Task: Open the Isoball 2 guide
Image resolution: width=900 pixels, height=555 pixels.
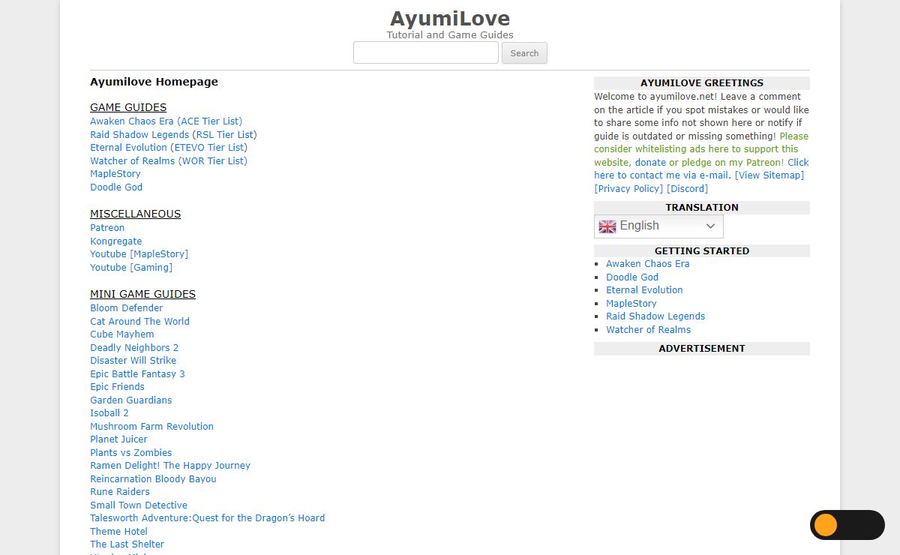Action: point(109,413)
